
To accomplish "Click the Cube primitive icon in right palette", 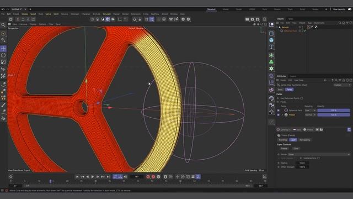I will point(271,40).
